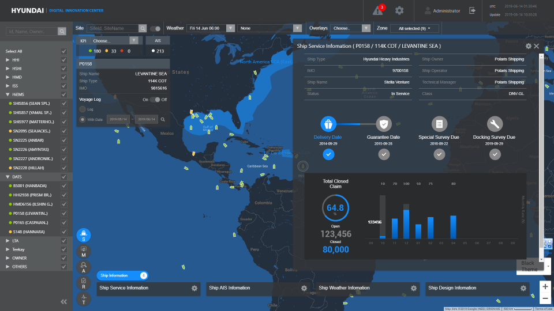Open the settings gear in top header
554x311 pixels.
(x=399, y=10)
